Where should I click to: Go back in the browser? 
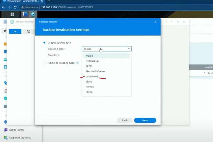3,7
